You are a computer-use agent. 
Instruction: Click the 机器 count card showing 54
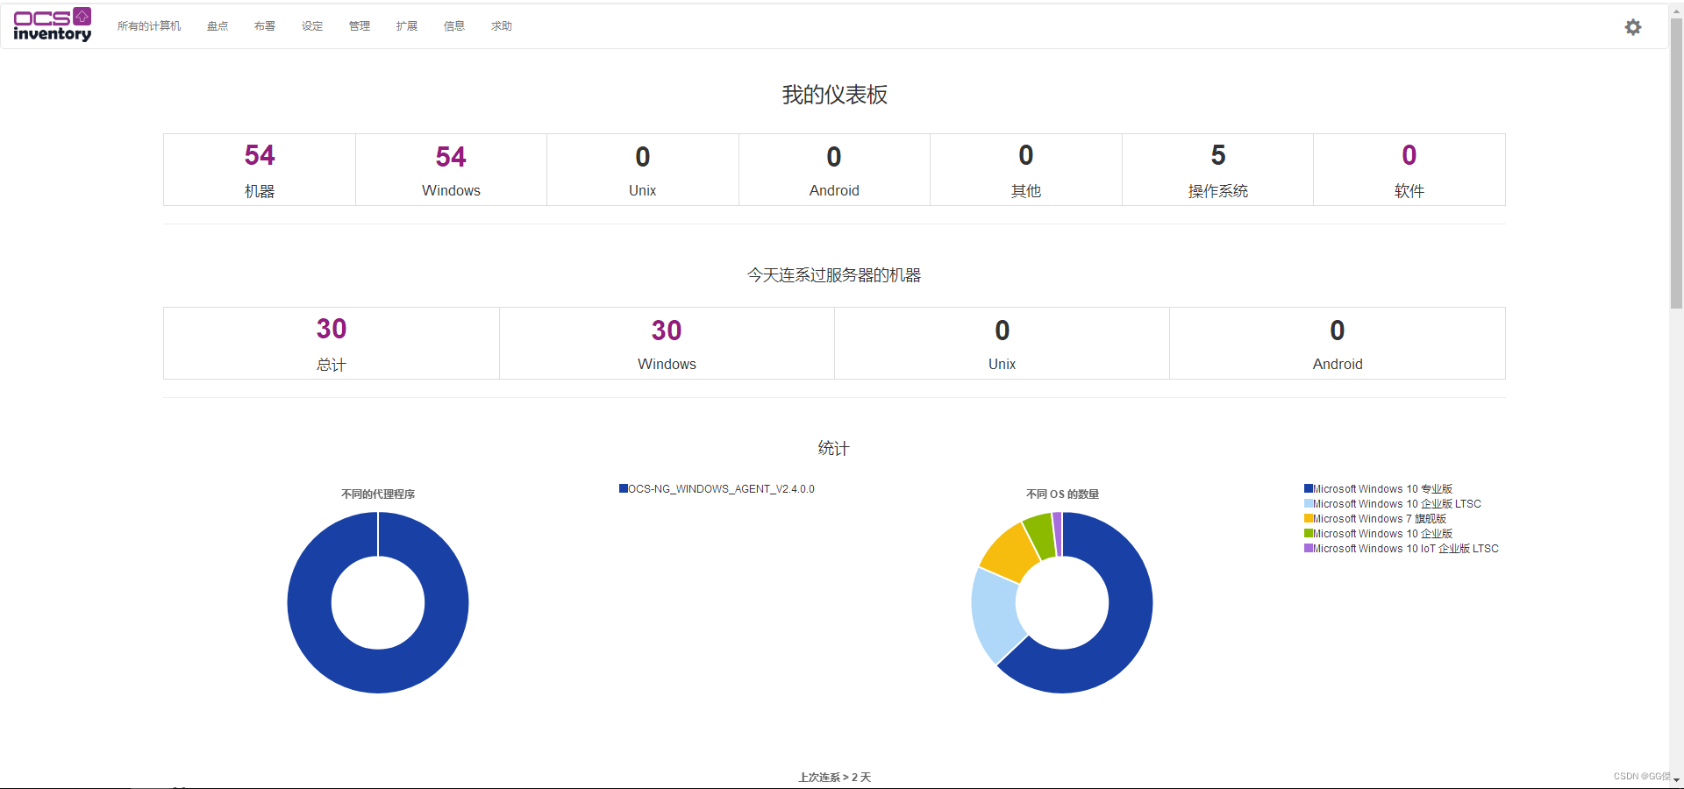coord(259,169)
